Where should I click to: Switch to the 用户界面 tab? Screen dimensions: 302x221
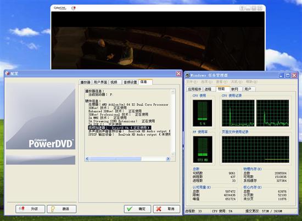tap(100, 82)
